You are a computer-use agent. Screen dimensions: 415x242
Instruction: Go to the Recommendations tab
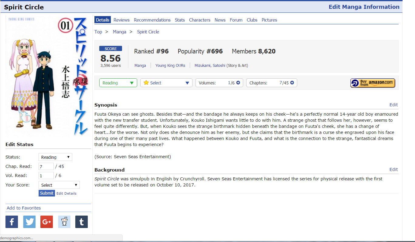point(152,20)
